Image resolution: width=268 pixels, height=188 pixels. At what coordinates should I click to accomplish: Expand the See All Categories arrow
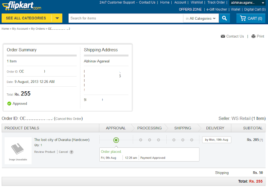(57, 18)
